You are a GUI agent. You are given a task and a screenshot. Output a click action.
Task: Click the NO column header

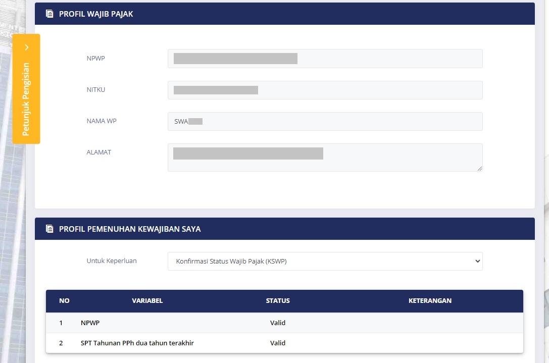click(64, 301)
